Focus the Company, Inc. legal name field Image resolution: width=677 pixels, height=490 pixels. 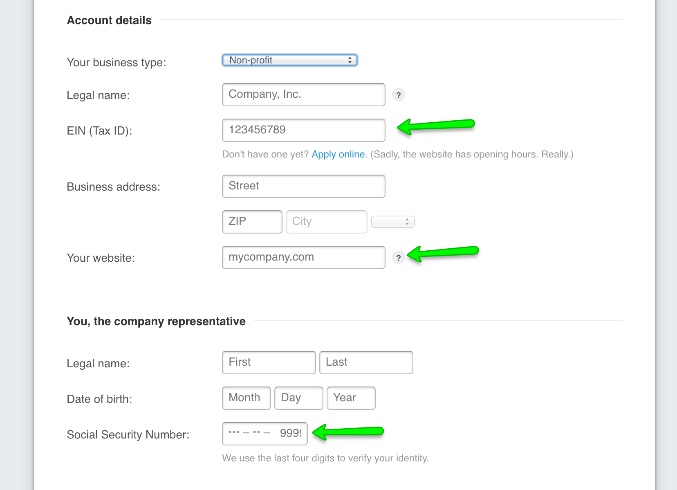click(x=304, y=94)
